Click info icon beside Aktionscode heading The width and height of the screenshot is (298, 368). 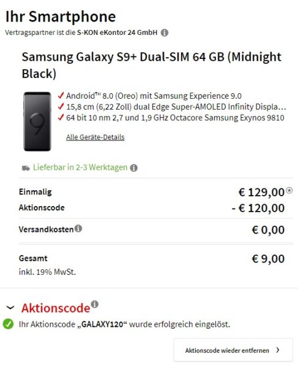click(x=95, y=304)
